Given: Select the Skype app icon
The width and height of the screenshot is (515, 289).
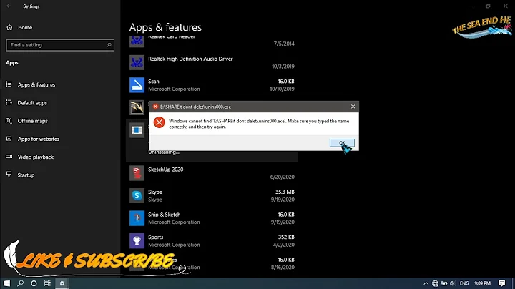Looking at the screenshot, I should point(137,195).
